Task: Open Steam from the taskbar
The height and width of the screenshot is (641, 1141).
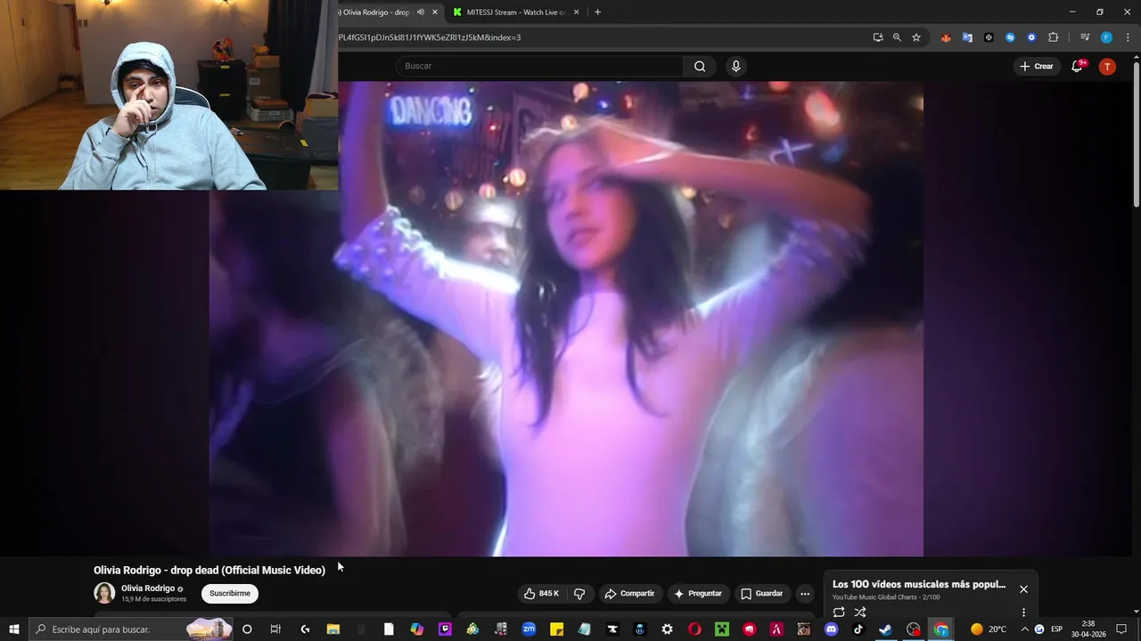Action: [885, 629]
